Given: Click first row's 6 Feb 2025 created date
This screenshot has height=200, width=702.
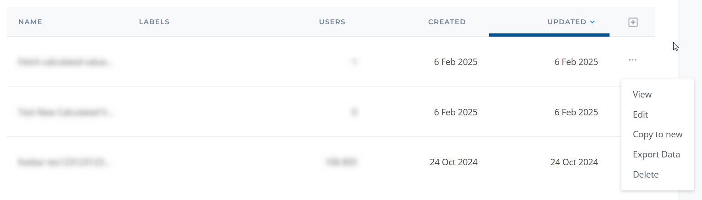Looking at the screenshot, I should (x=456, y=62).
